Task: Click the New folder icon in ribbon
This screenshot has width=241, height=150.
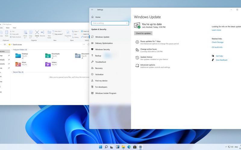Action: (x=49, y=32)
